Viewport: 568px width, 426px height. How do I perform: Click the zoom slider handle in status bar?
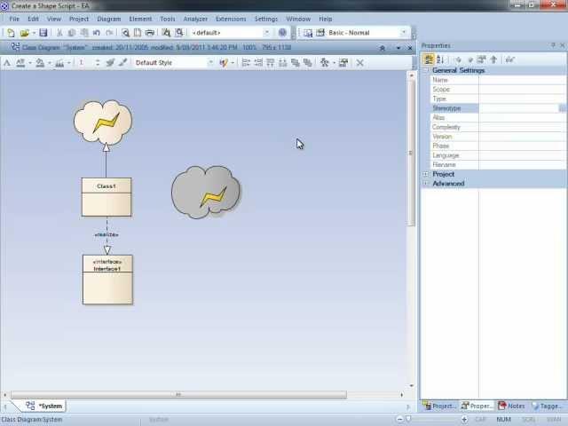click(408, 419)
